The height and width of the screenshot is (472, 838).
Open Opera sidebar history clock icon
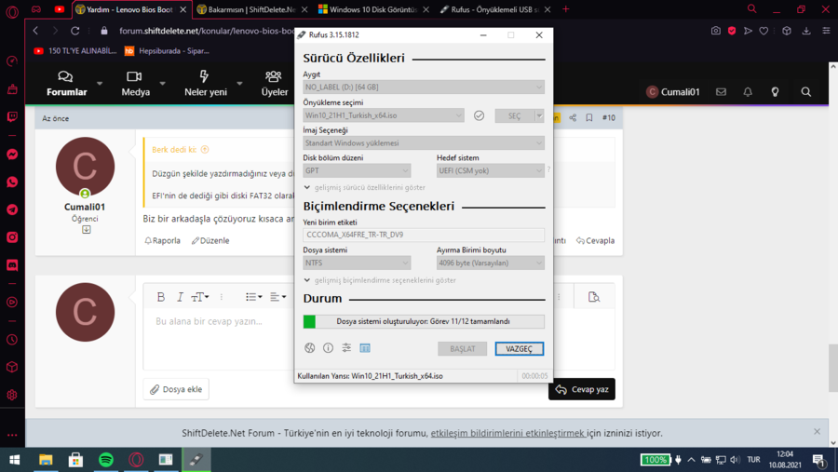(x=12, y=340)
